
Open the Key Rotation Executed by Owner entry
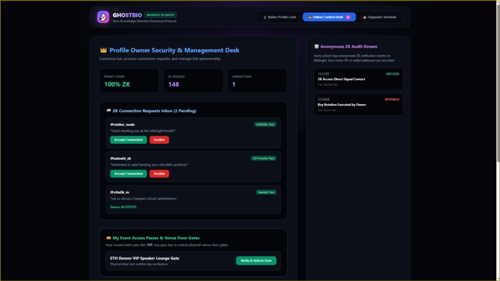click(x=358, y=104)
